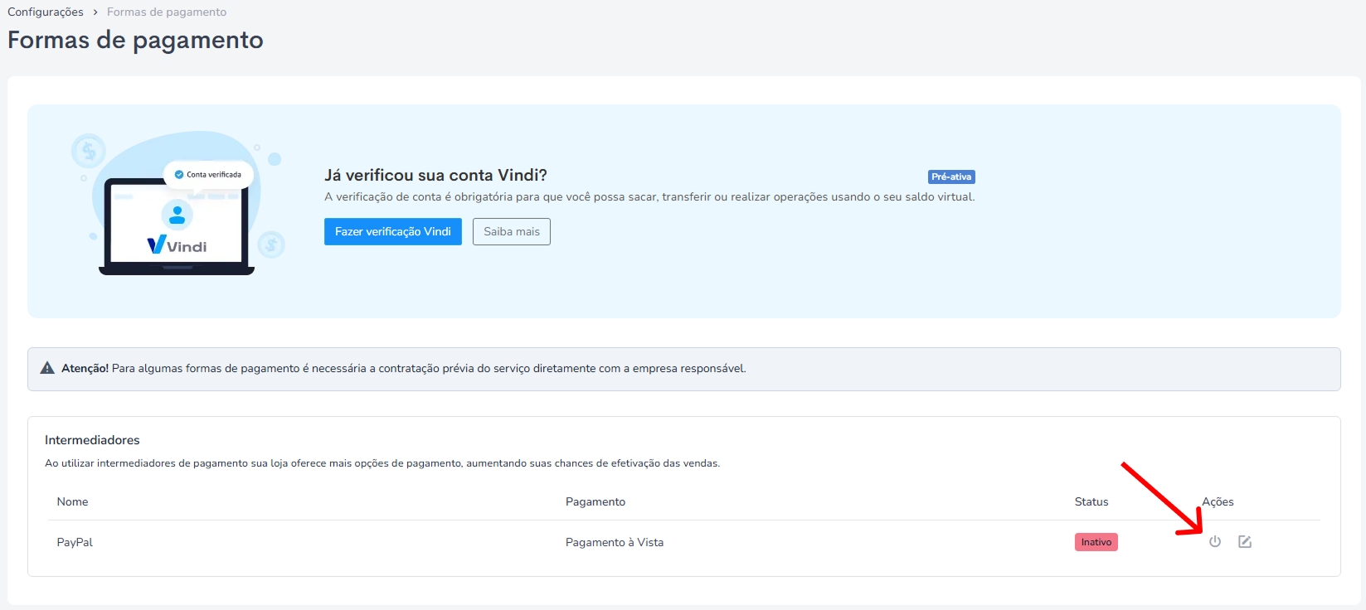The image size is (1366, 610).
Task: Click the Status column header
Action: (x=1091, y=501)
